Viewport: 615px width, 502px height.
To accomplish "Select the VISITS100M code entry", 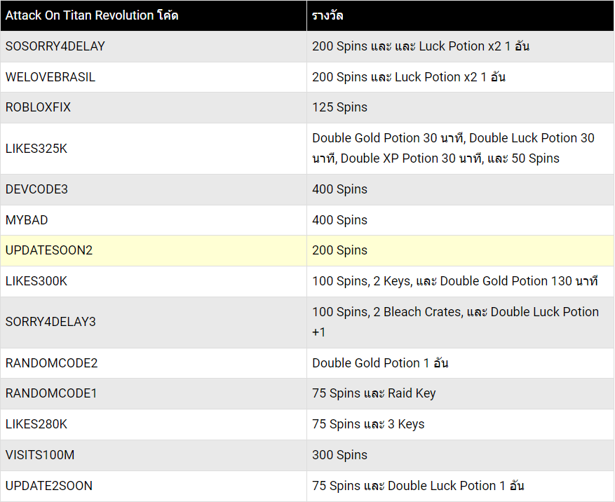I will click(40, 455).
